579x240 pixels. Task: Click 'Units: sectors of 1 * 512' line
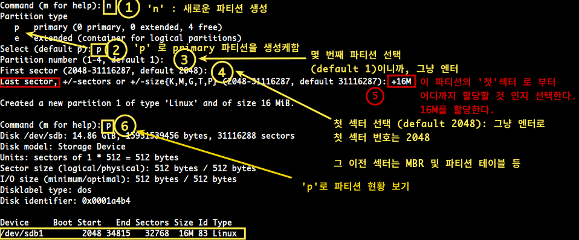pos(89,157)
